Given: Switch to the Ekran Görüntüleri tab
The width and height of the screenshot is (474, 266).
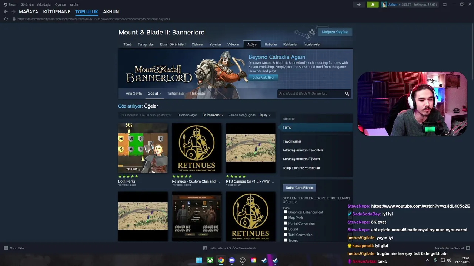Looking at the screenshot, I should [173, 44].
